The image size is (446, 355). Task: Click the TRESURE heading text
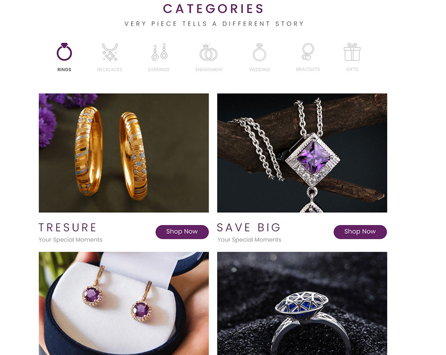pyautogui.click(x=68, y=228)
